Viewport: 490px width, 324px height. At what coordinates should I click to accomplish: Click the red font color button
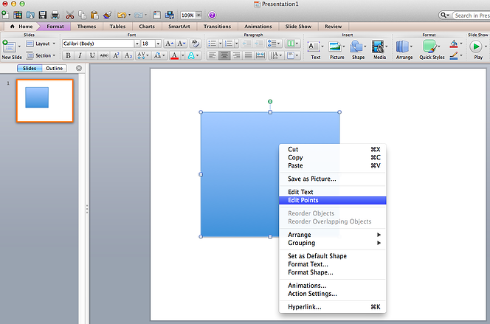click(x=174, y=55)
